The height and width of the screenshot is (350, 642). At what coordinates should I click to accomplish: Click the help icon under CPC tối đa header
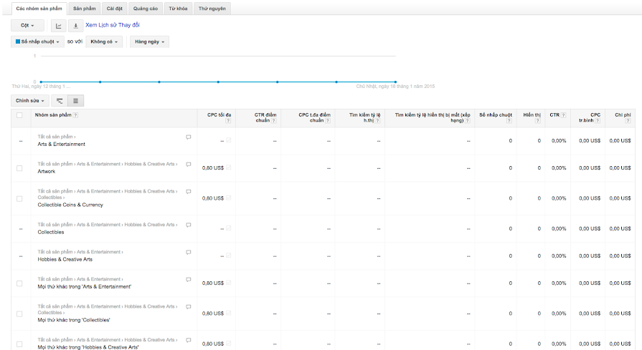coord(228,121)
